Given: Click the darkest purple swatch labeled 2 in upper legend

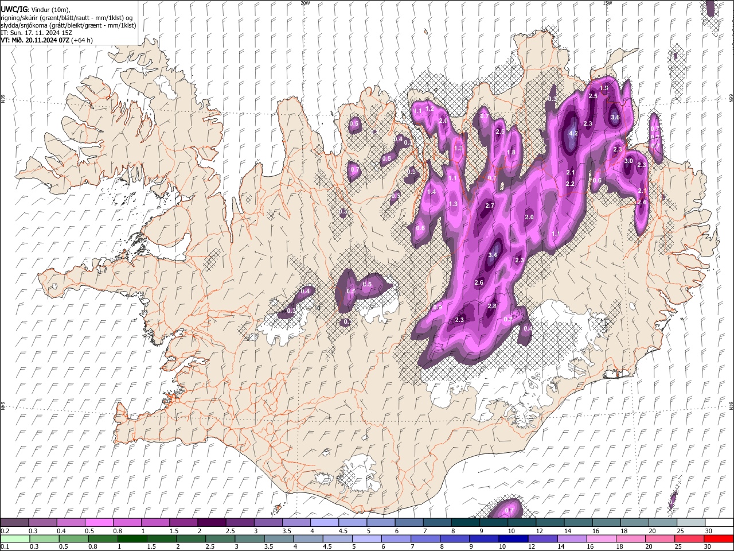Looking at the screenshot, I should tap(212, 523).
